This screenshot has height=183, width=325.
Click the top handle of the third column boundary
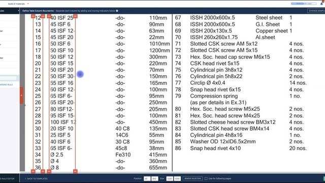[49, 16]
